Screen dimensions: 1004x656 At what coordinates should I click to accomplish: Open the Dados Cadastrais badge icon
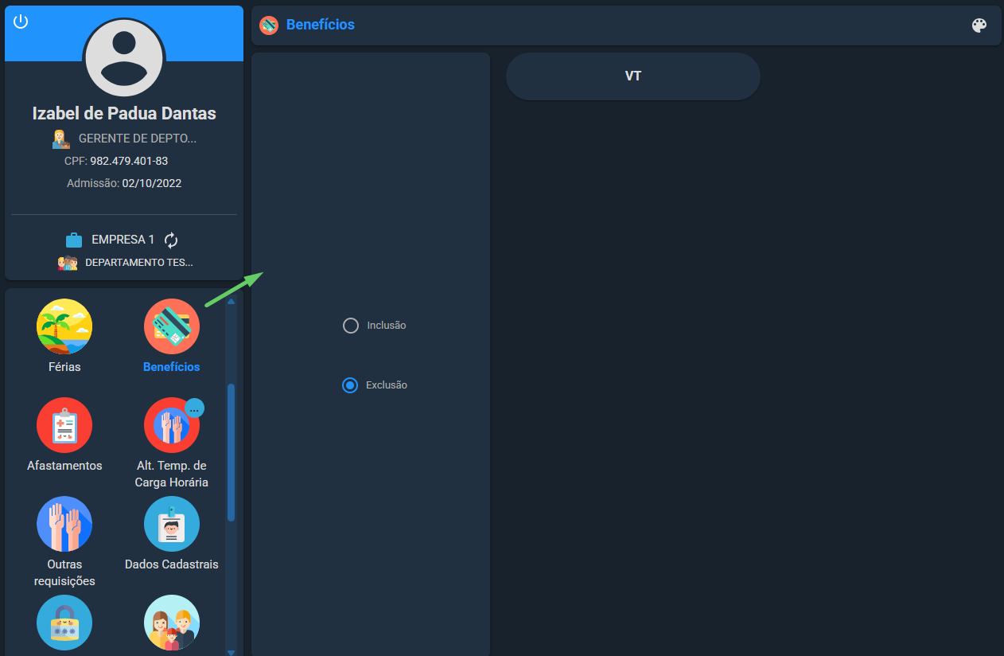tap(172, 524)
